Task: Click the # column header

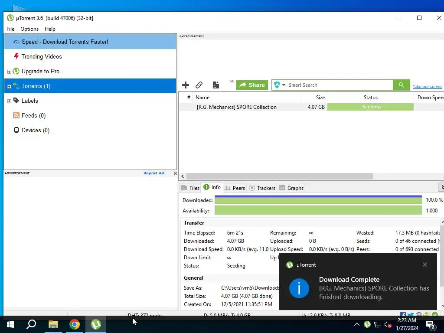Action: 189,98
